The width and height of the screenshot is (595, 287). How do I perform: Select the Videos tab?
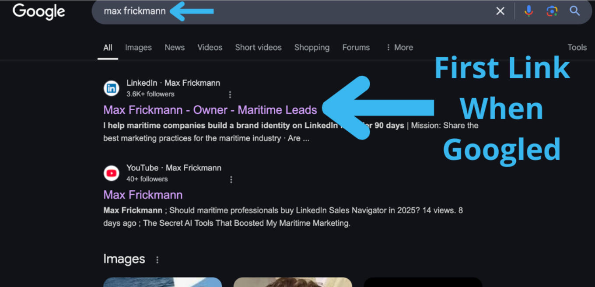click(x=210, y=47)
